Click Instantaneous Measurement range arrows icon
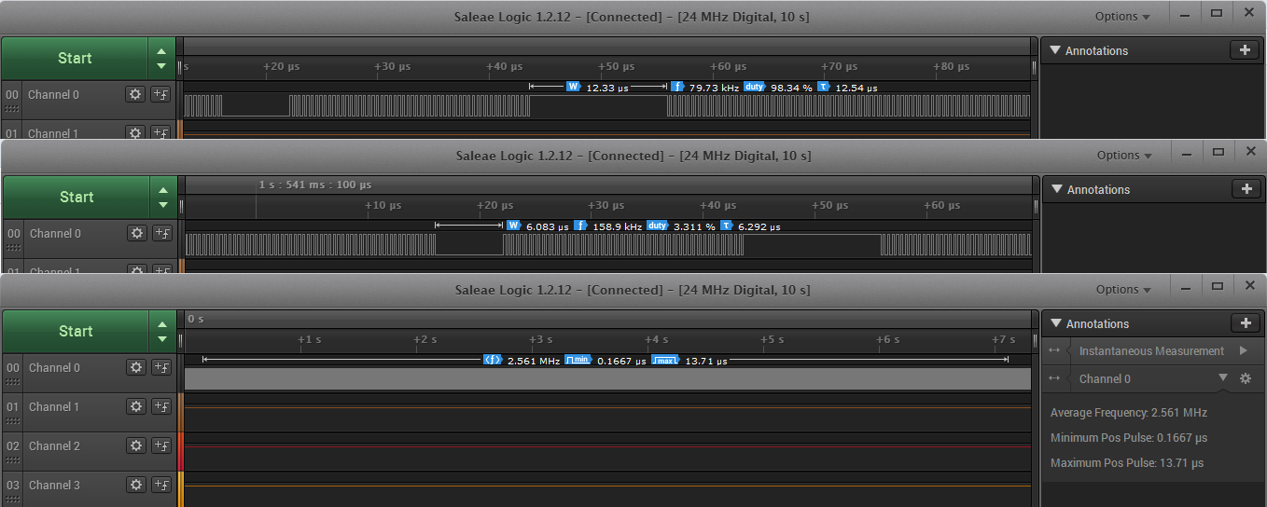This screenshot has width=1267, height=507. tap(1055, 351)
